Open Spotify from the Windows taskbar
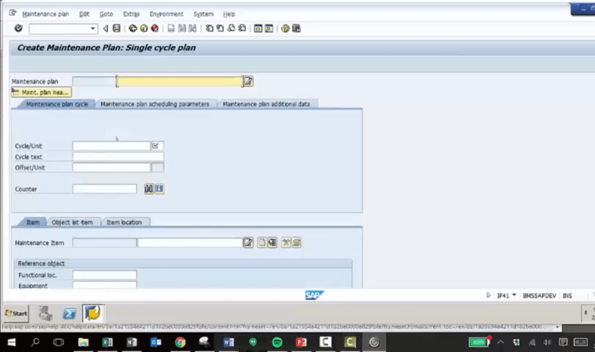The height and width of the screenshot is (352, 595). pos(277,342)
